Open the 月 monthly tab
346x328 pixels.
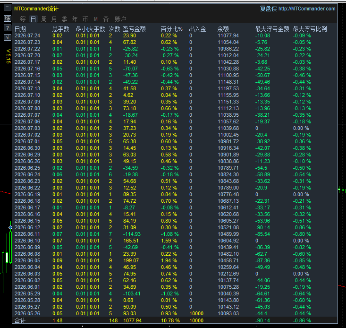pos(54,19)
